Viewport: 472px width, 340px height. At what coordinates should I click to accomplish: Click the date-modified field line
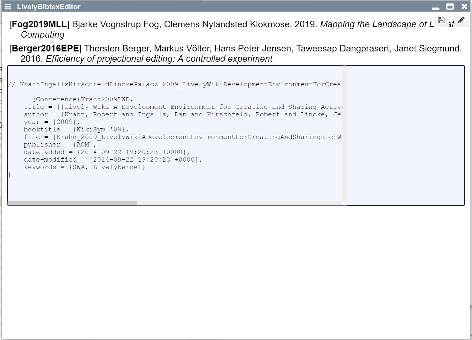(x=112, y=160)
